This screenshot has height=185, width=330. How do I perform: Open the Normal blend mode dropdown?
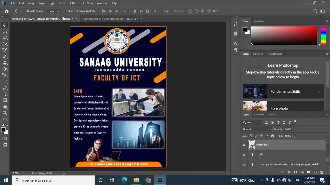pyautogui.click(x=257, y=129)
